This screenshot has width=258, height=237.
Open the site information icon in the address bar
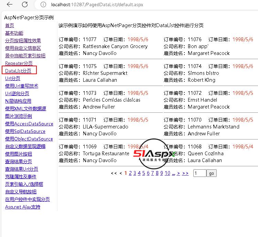pos(43,4)
